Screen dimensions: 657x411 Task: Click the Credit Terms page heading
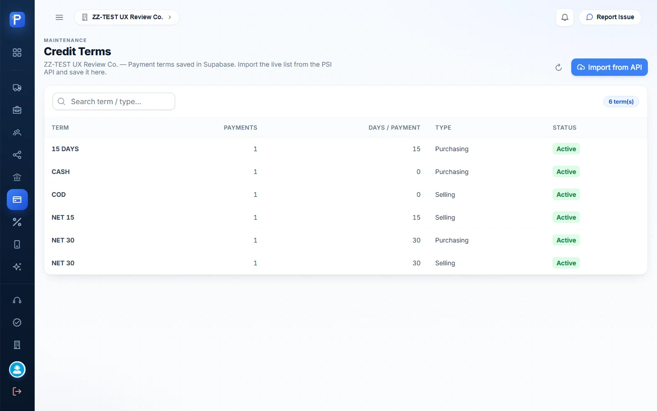pyautogui.click(x=78, y=52)
